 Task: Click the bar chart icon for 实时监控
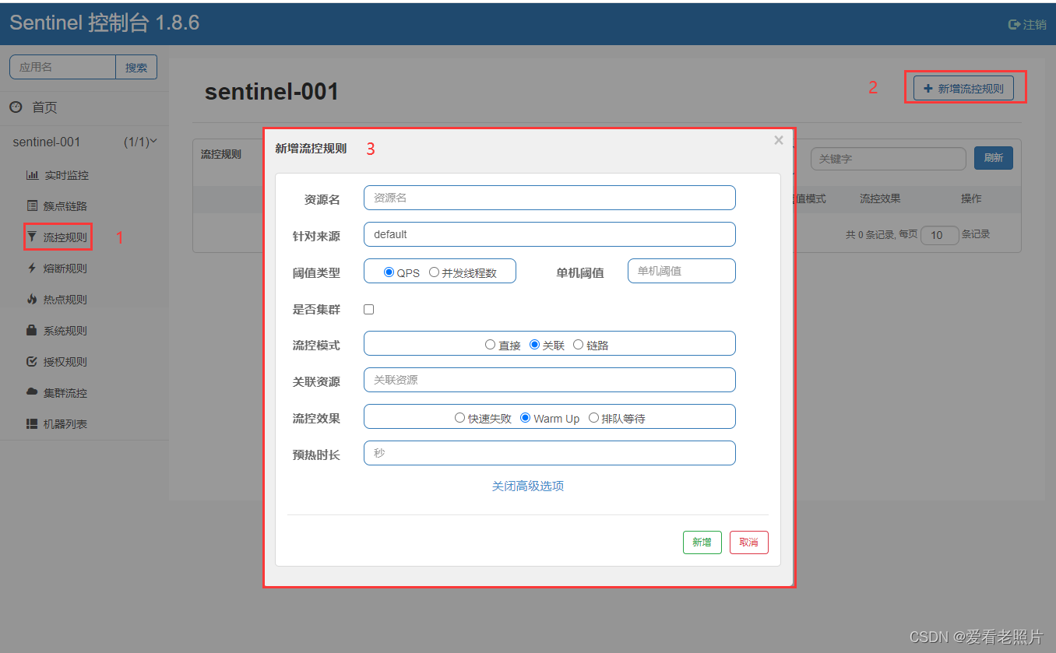[x=32, y=175]
